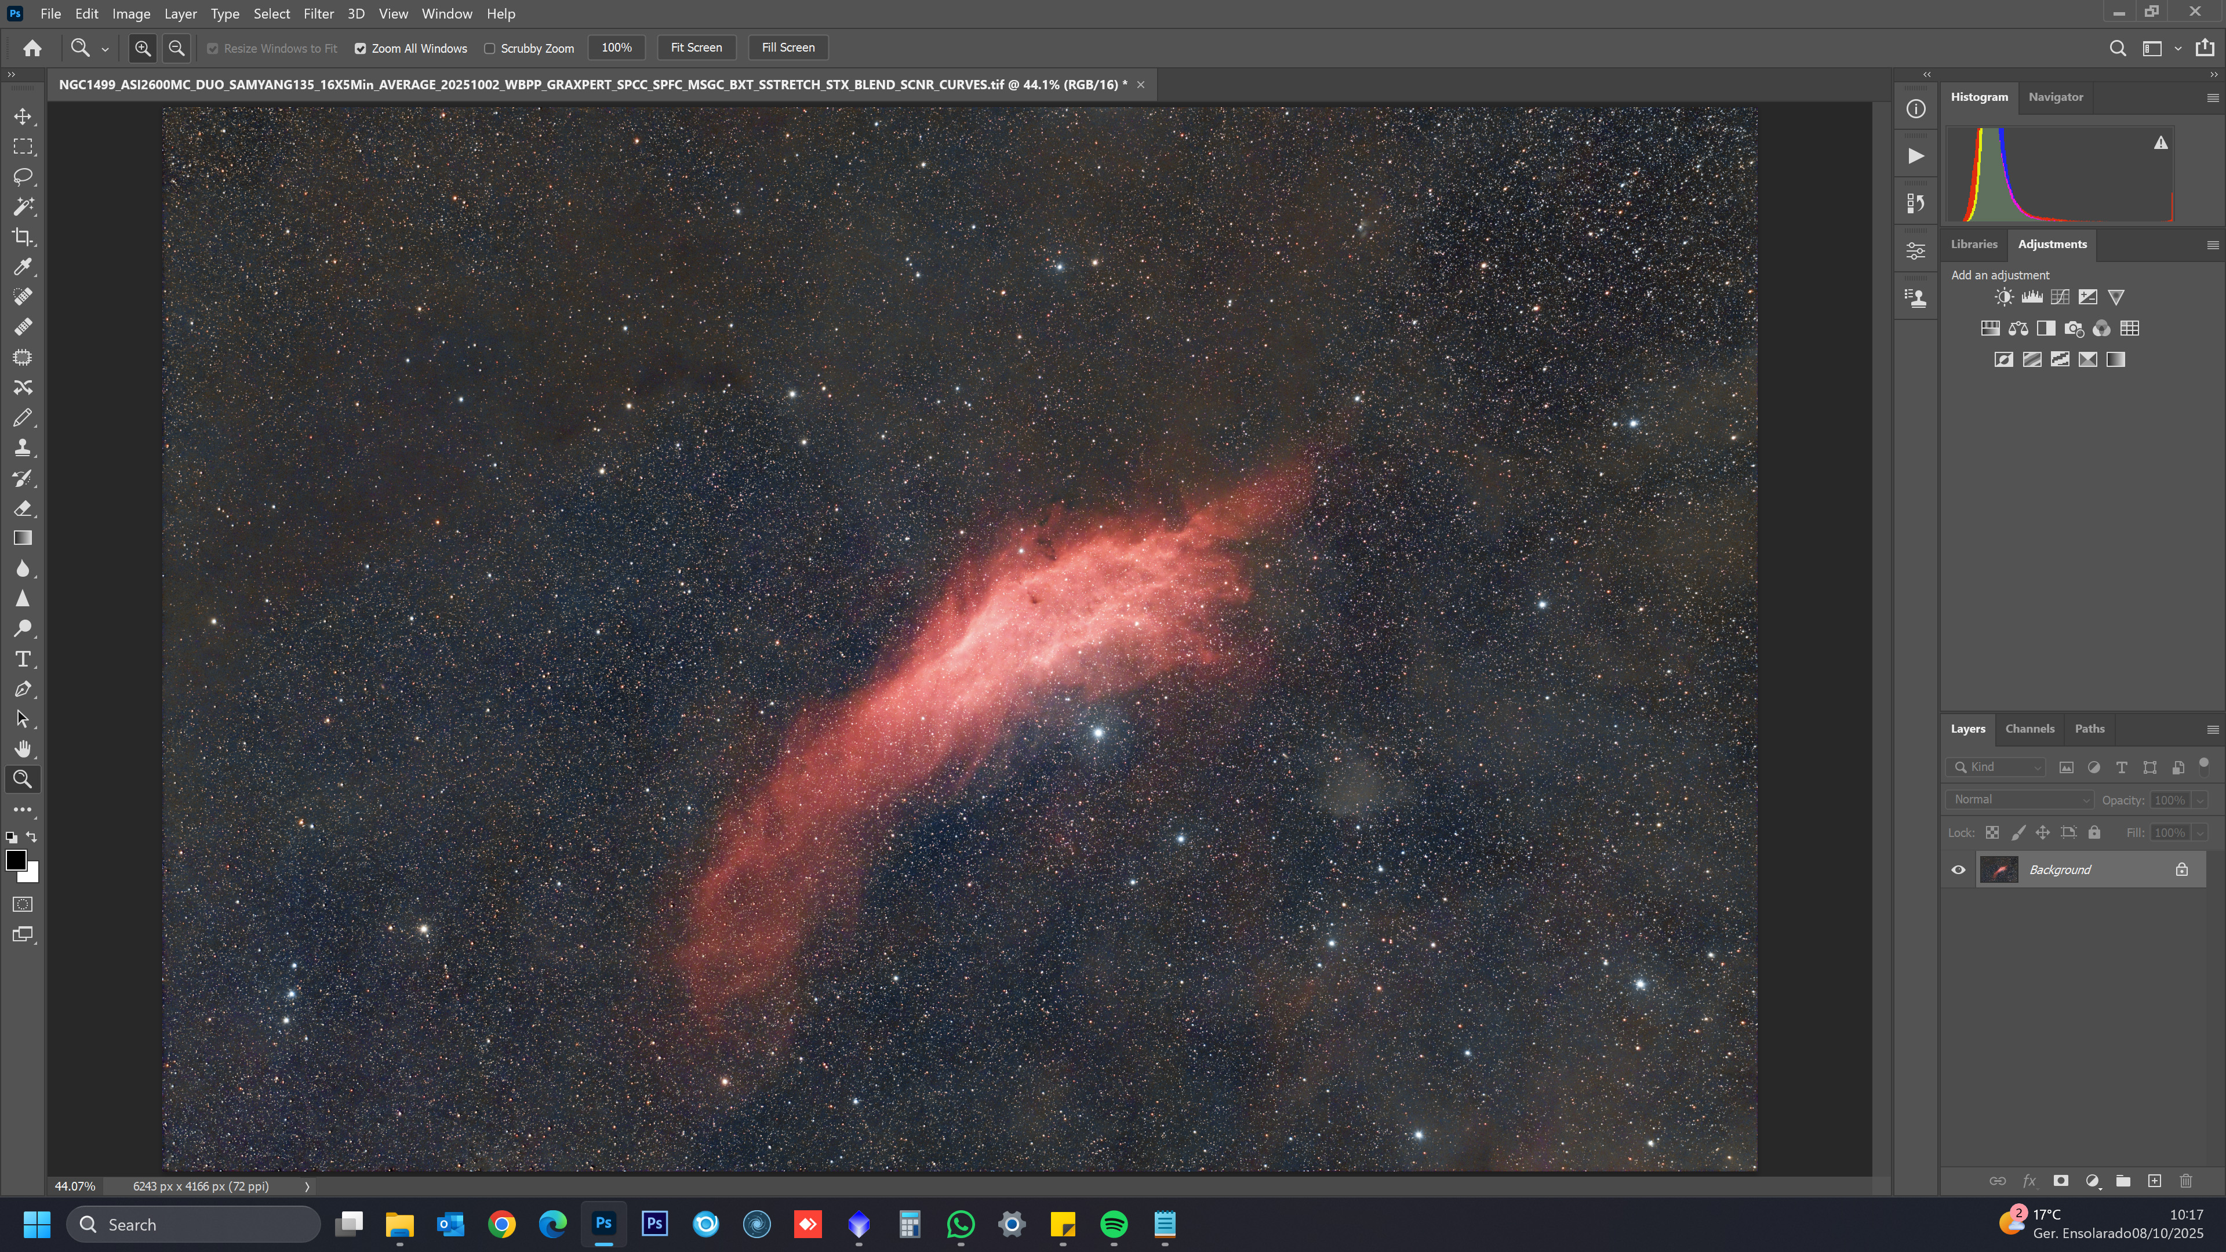The width and height of the screenshot is (2226, 1252).
Task: Click the Fit Screen button
Action: 696,48
